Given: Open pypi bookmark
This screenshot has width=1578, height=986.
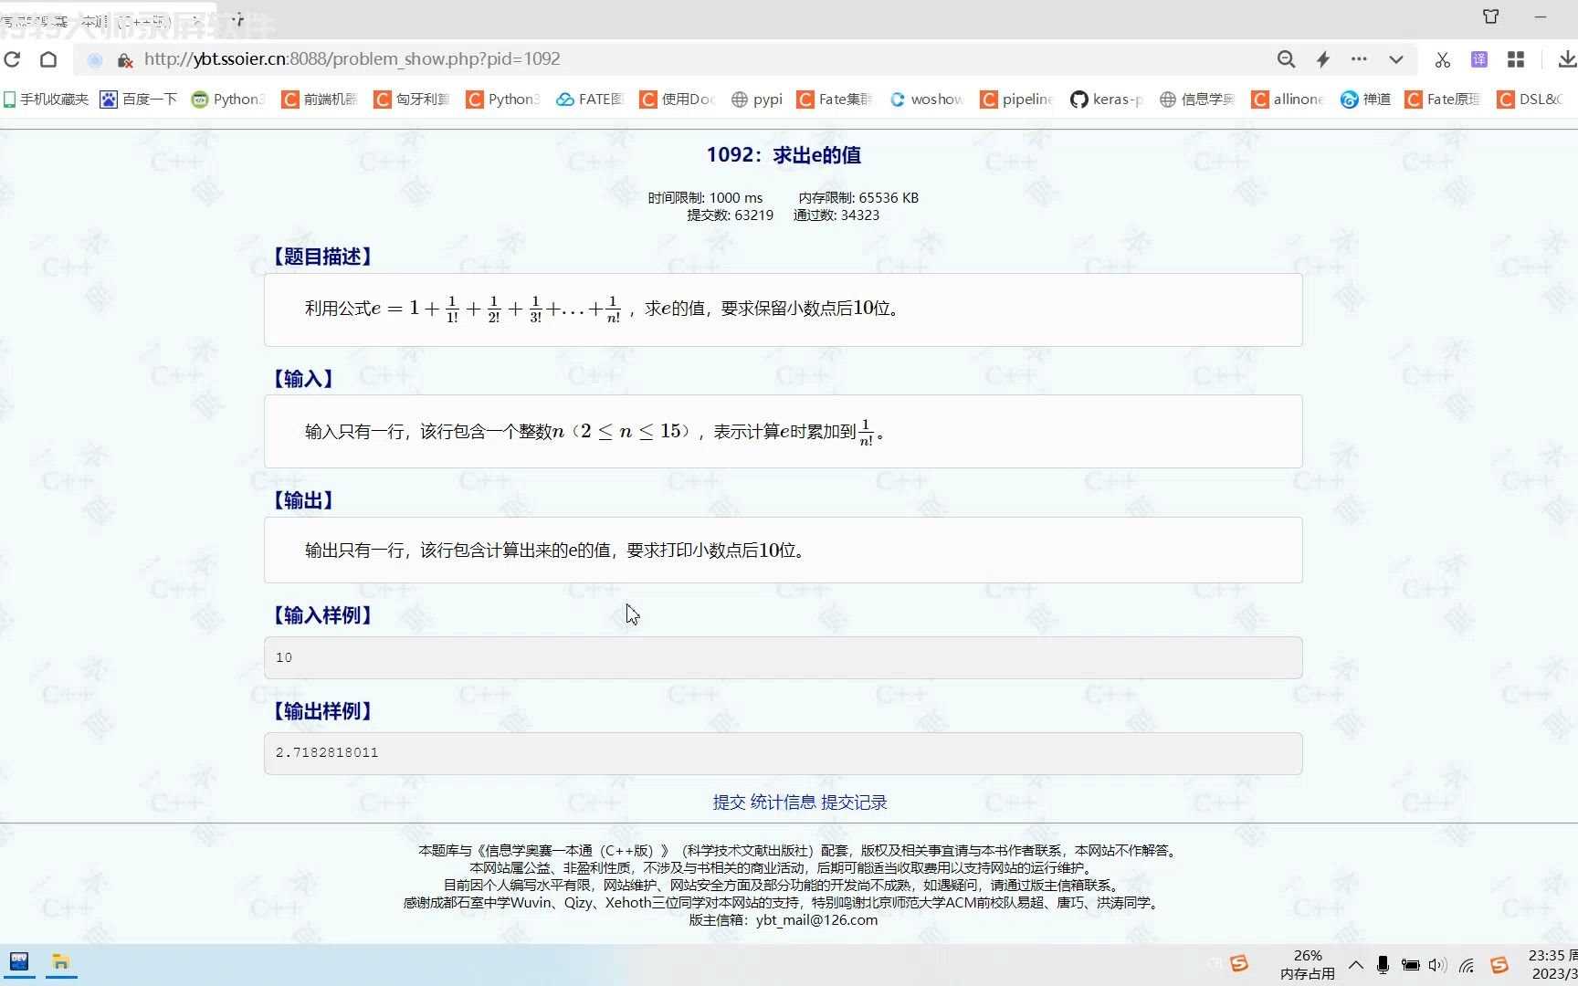Looking at the screenshot, I should pos(757,99).
